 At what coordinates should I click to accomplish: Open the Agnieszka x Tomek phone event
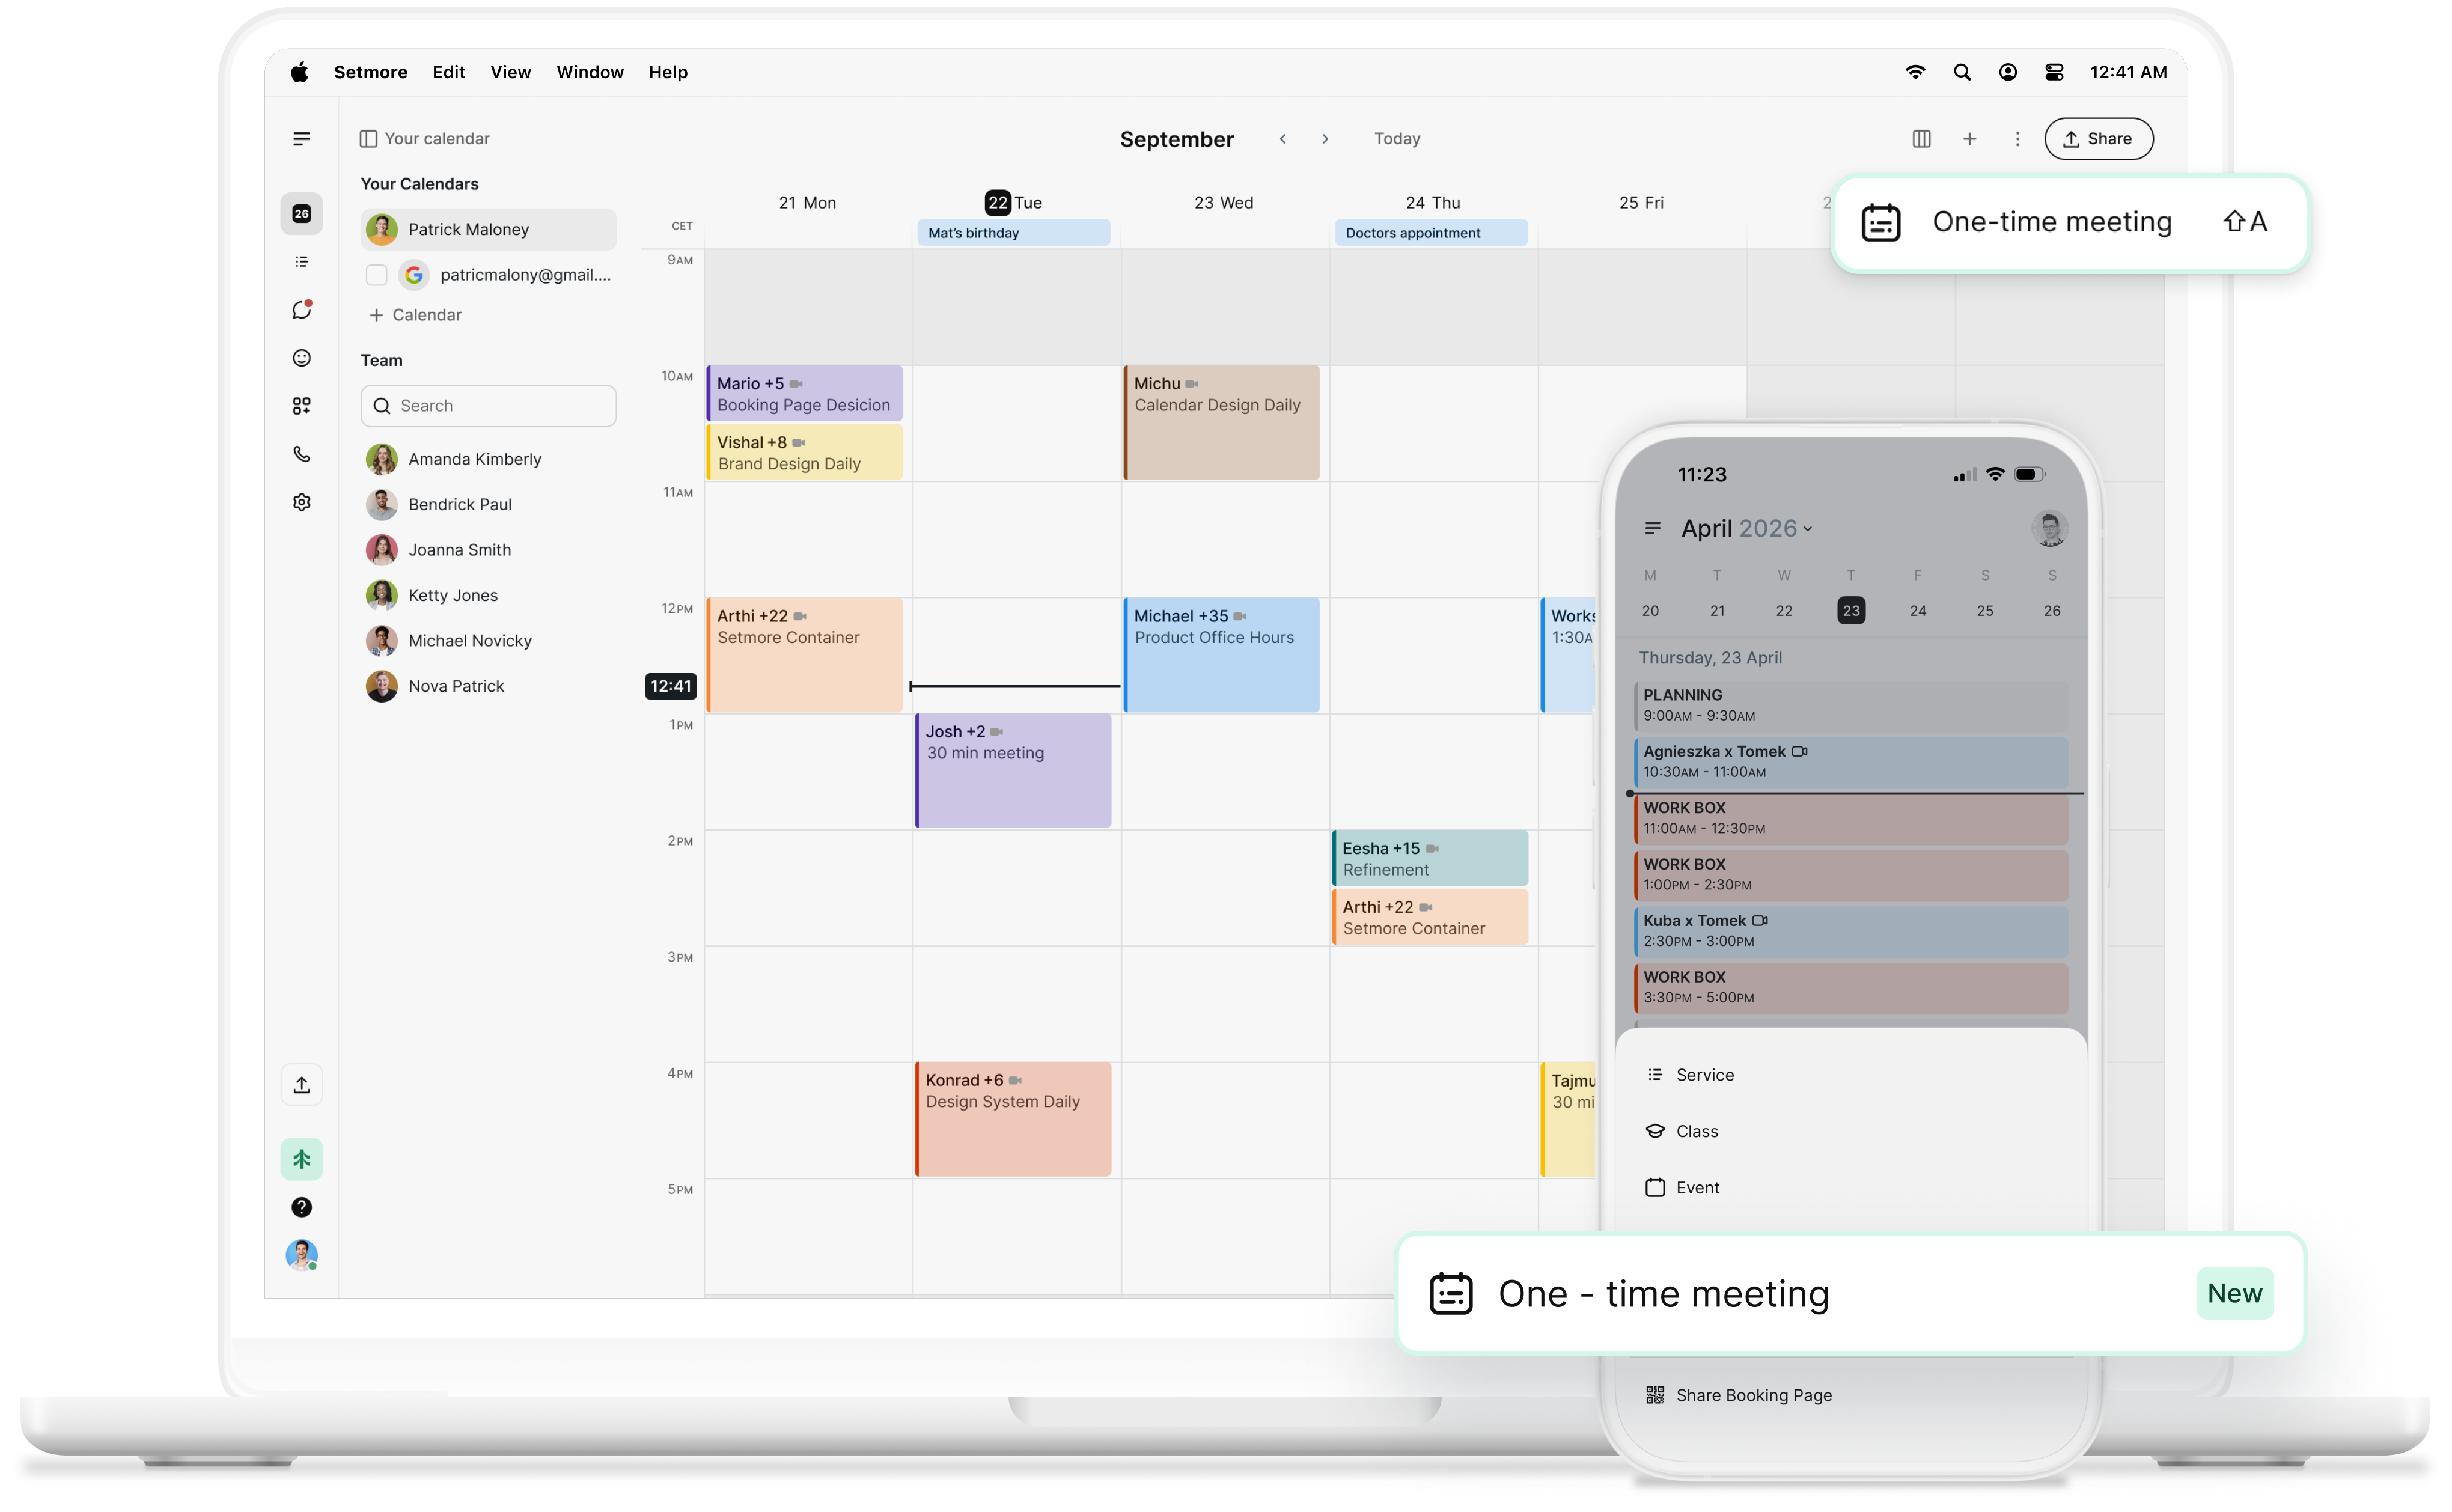[1850, 762]
